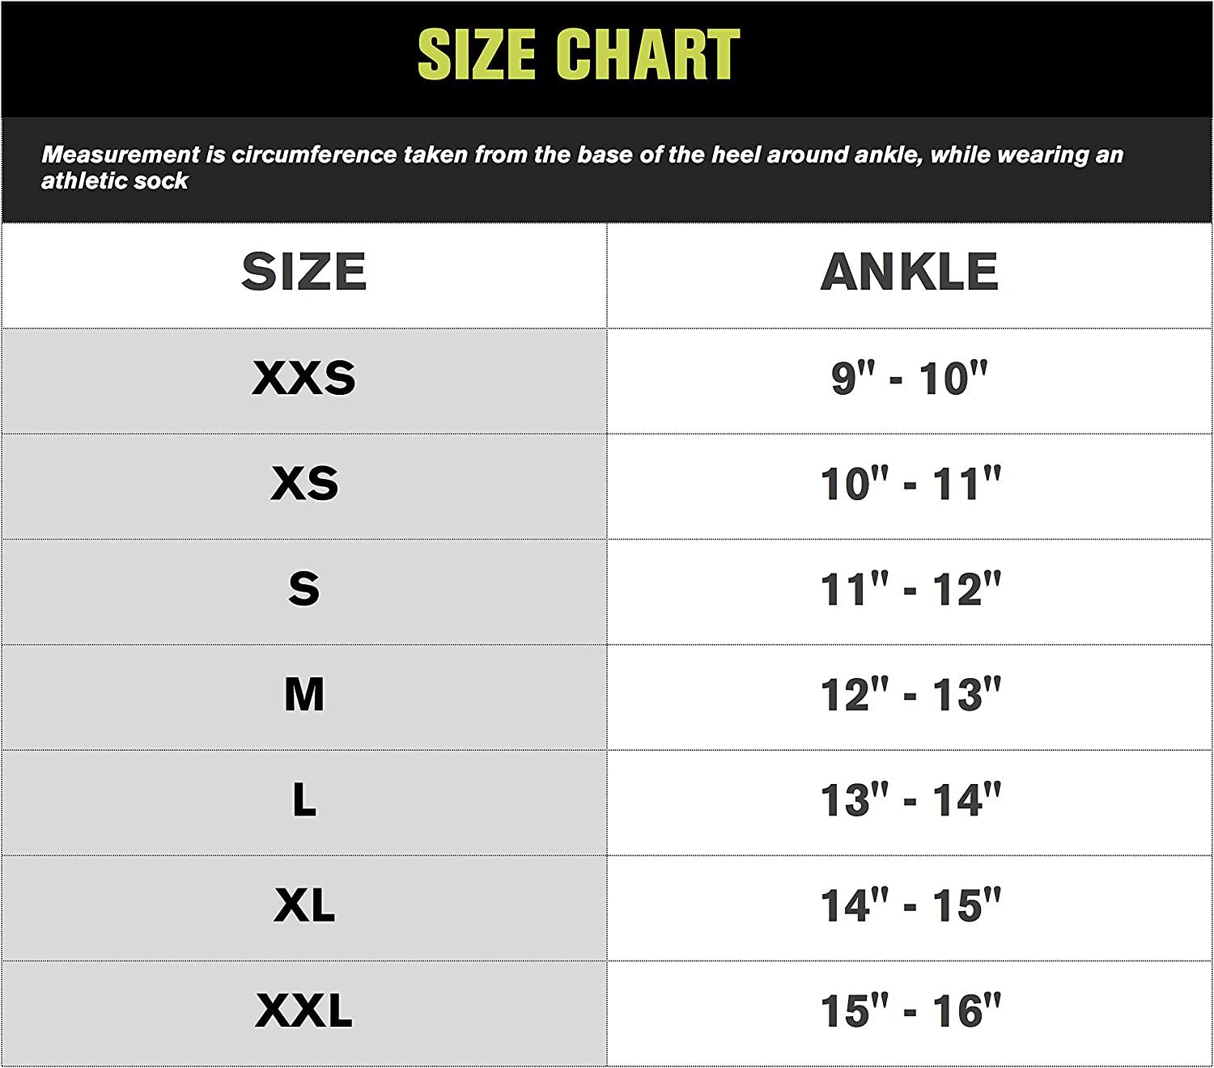Choose the S size cell
The width and height of the screenshot is (1214, 1068).
[x=304, y=589]
